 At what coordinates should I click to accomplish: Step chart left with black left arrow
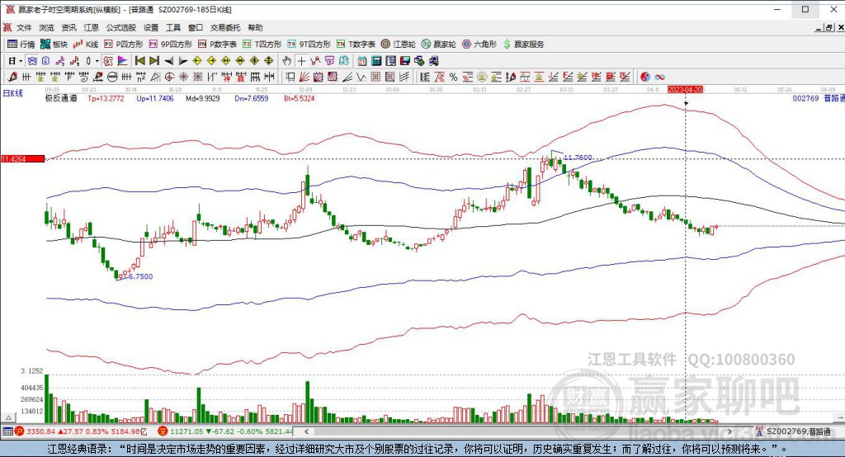coord(168,61)
